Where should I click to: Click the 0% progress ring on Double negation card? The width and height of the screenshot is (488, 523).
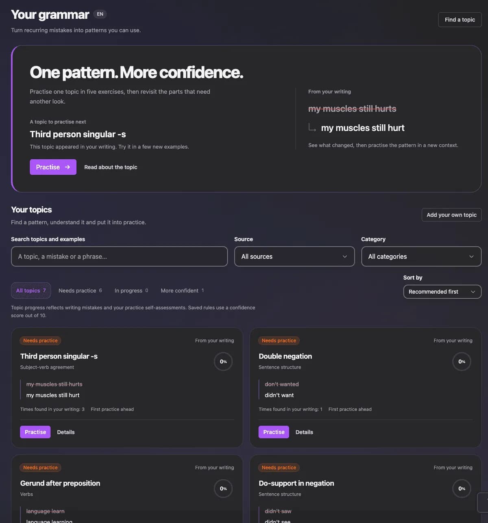coord(462,362)
